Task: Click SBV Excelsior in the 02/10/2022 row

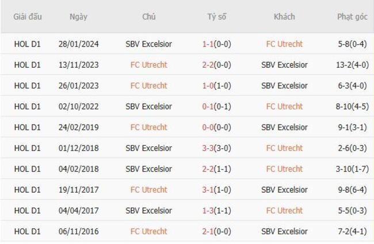Action: click(x=148, y=106)
